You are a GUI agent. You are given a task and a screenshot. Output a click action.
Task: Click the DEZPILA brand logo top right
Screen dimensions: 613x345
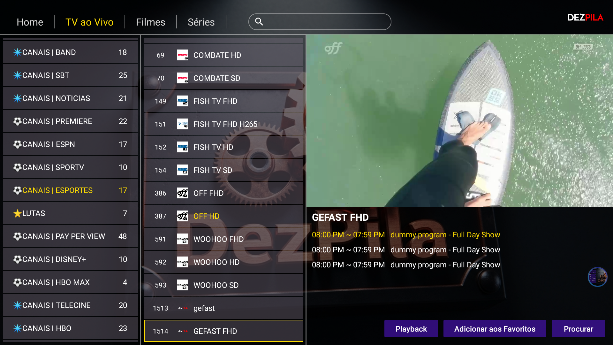pos(585,18)
